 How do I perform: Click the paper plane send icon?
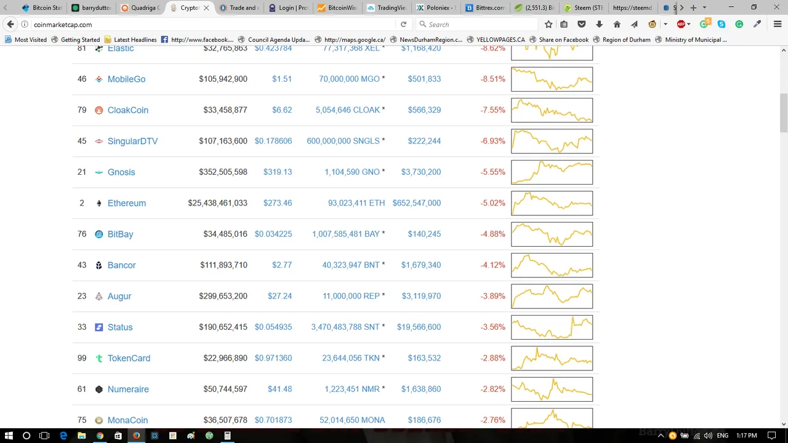634,25
